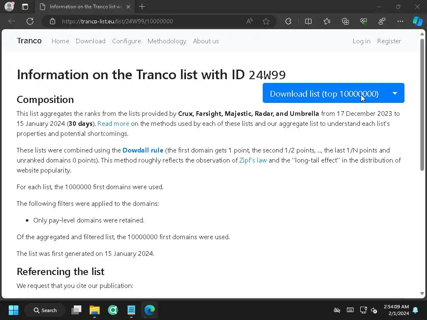Click the 'Composition' heading

(x=45, y=100)
